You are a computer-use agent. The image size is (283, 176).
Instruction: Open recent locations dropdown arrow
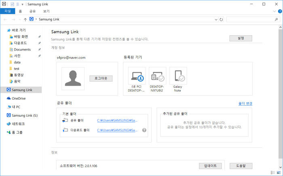pos(20,19)
